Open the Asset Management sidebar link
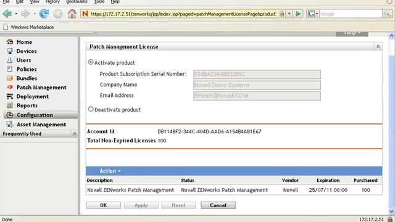Image resolution: width=395 pixels, height=222 pixels. (41, 125)
